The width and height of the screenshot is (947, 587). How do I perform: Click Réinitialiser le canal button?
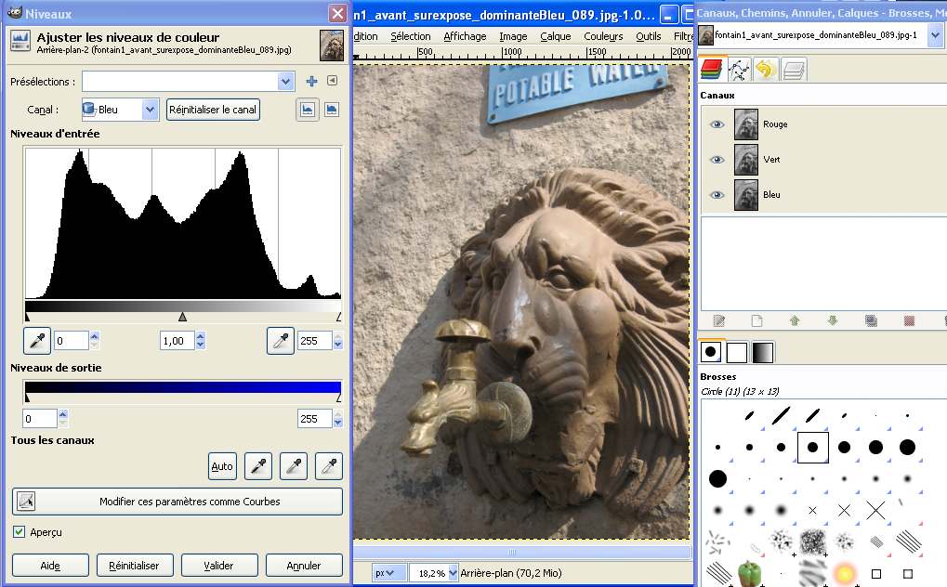(213, 110)
